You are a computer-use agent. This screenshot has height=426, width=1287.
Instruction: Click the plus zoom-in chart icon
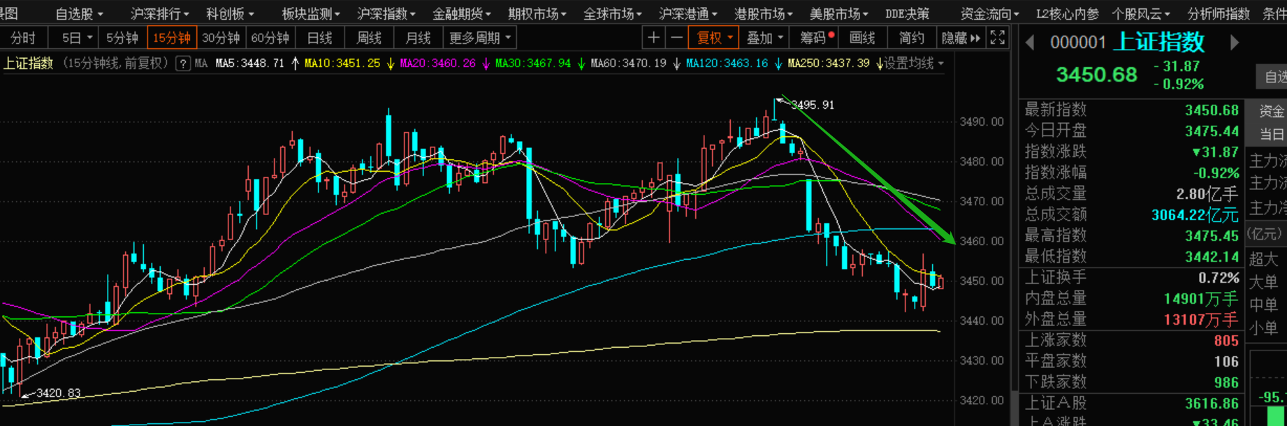[653, 38]
